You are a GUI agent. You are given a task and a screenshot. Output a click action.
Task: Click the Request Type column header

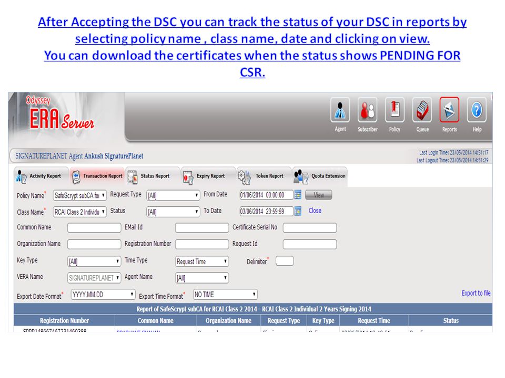pyautogui.click(x=284, y=320)
